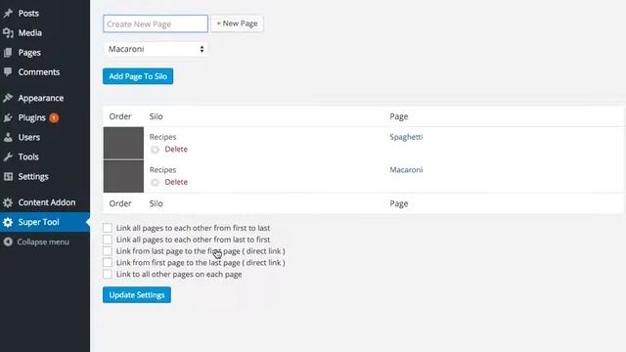Open the Macaroni page dropdown
626x352 pixels.
tap(156, 49)
